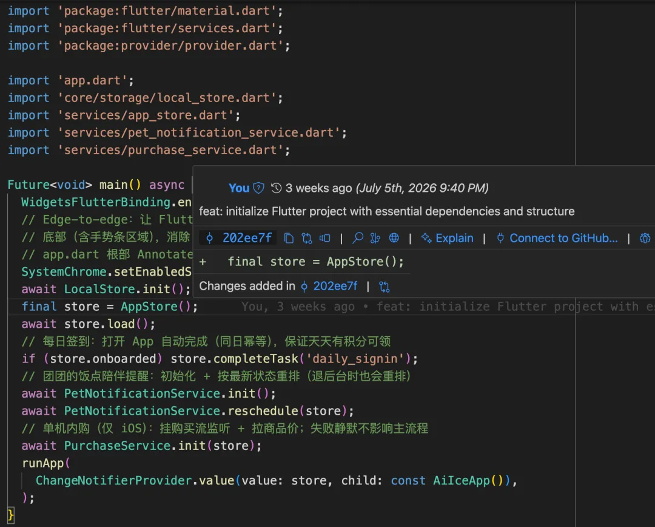Click the plug icon beside Connect to GitHub
Screen dimensions: 655x527
(500, 238)
